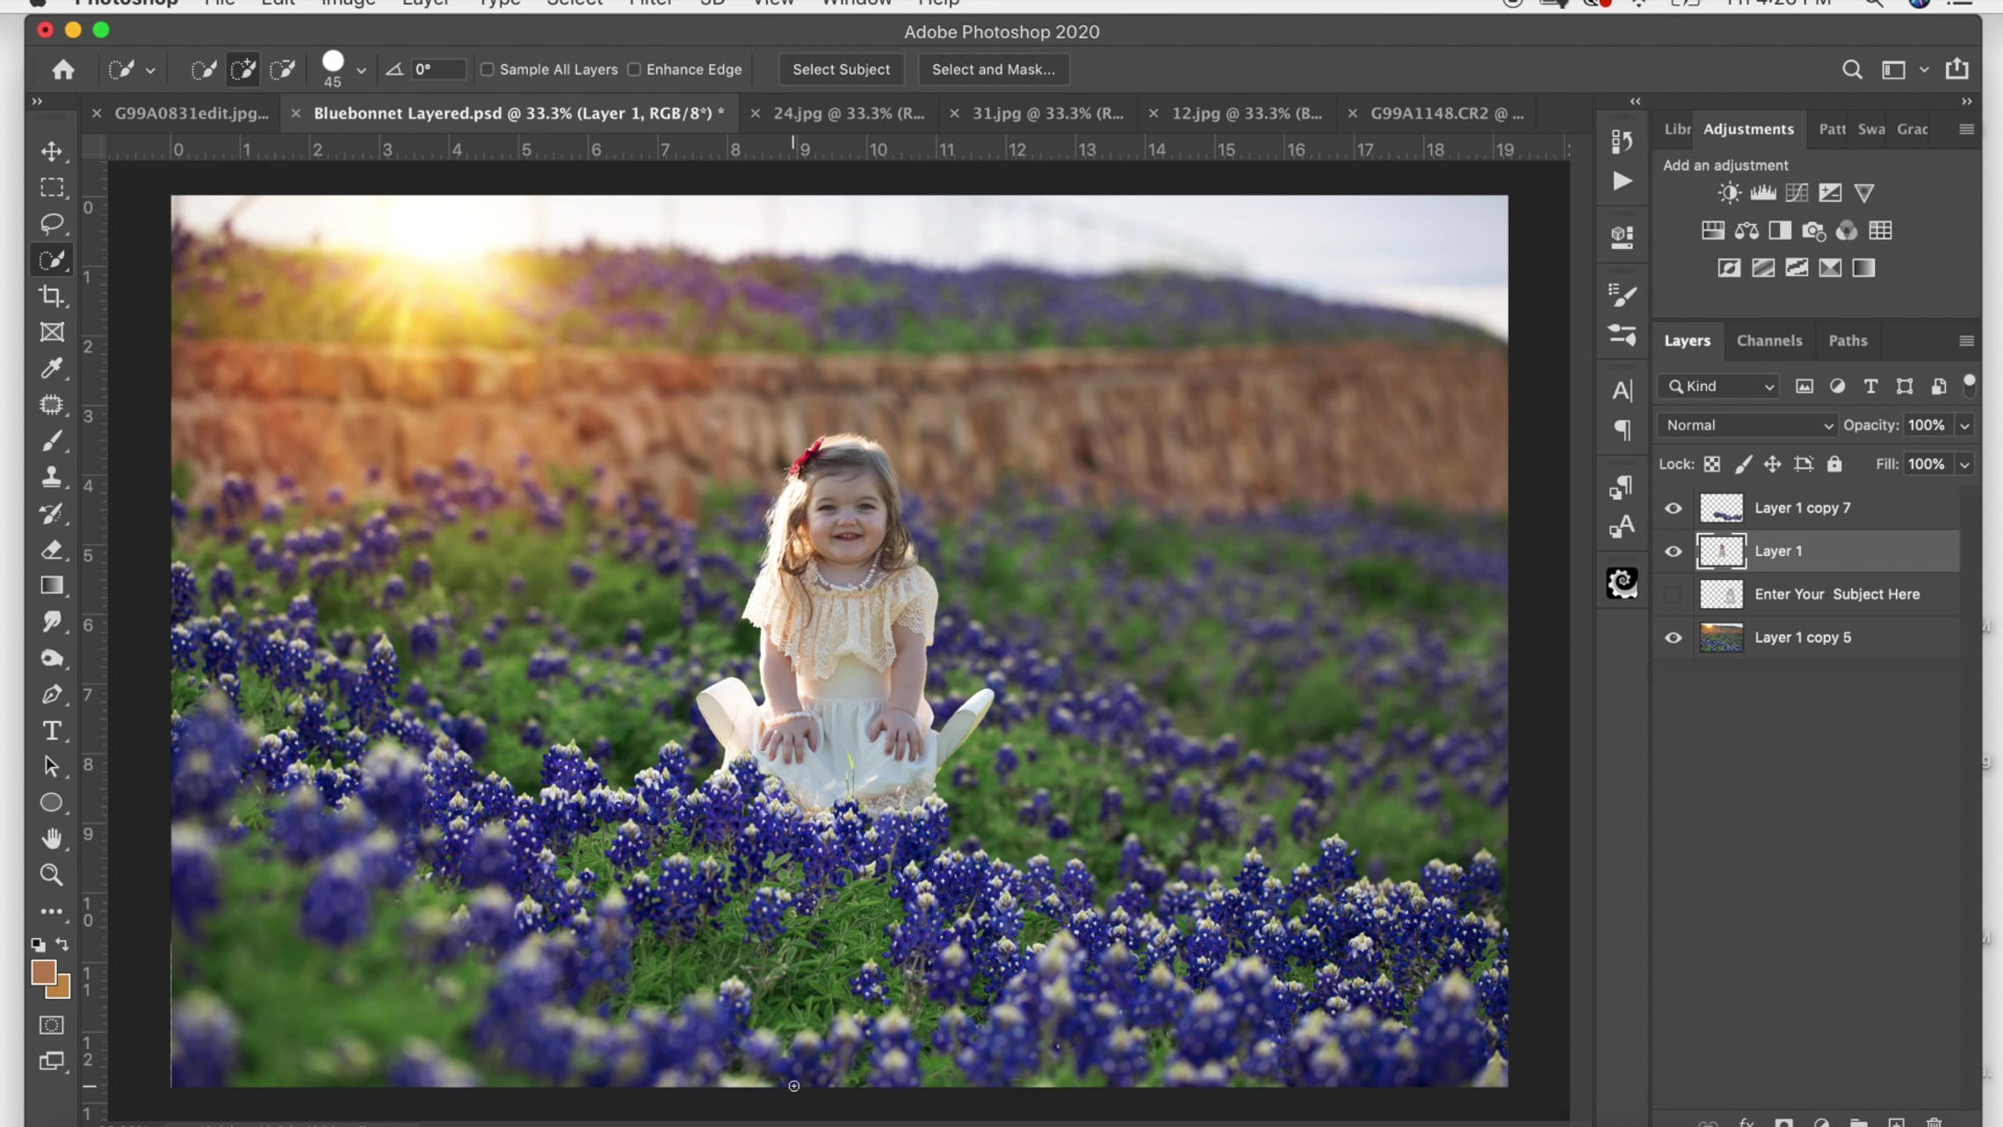Close the Bluebonnet Layered.psd tab
Image resolution: width=2003 pixels, height=1127 pixels.
295,113
